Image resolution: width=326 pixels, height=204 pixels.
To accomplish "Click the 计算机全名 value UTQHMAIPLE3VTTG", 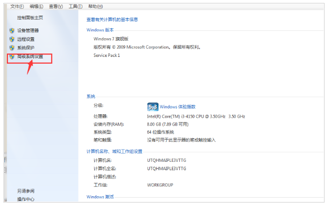I will pos(166,169).
